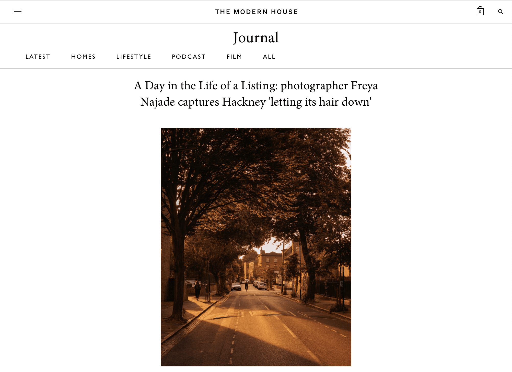Open the Hackney street photograph

tap(256, 247)
